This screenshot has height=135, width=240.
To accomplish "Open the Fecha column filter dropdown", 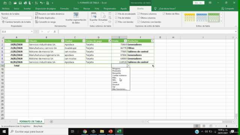I will (x=27, y=41).
